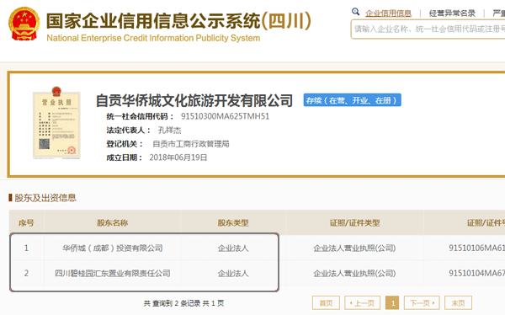Viewport: 505px width, 315px height.
Task: Click the 成立日期 label
Action: 124,157
